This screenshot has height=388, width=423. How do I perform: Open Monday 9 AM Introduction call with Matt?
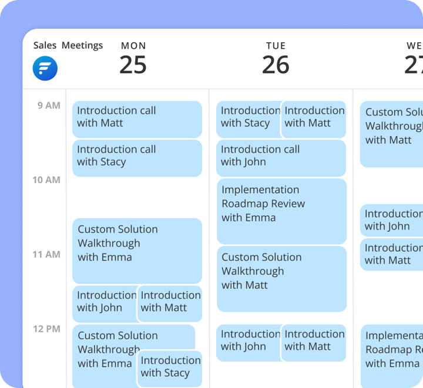point(137,119)
